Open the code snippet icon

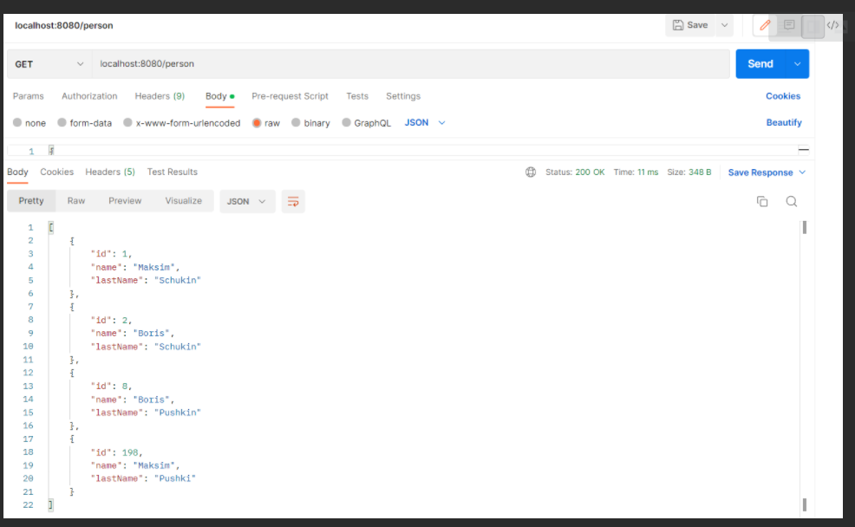(834, 25)
